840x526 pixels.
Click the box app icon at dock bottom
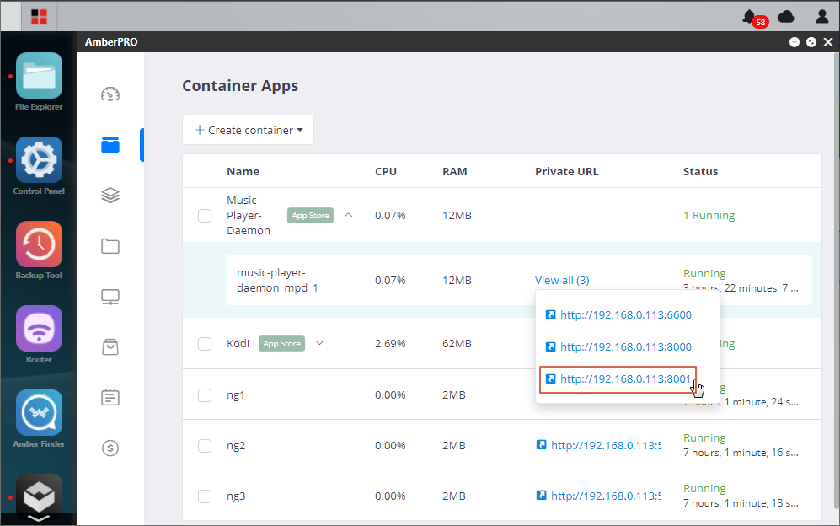[x=39, y=496]
